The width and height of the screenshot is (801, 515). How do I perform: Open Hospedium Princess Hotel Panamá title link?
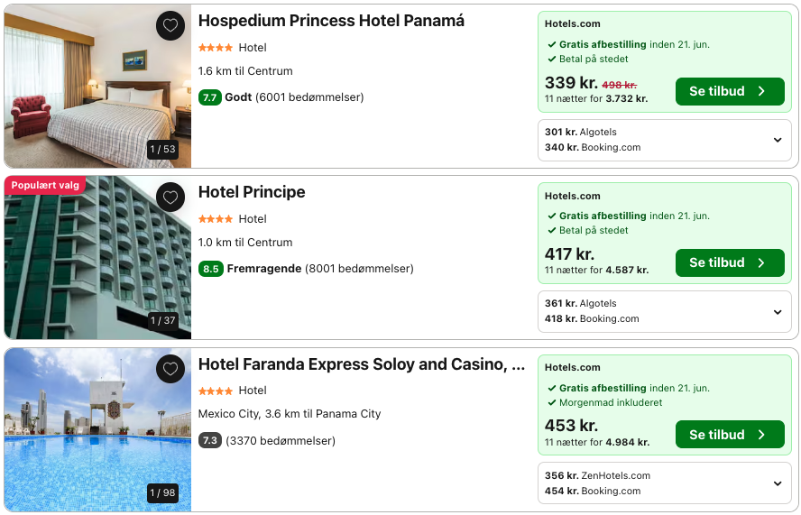331,21
